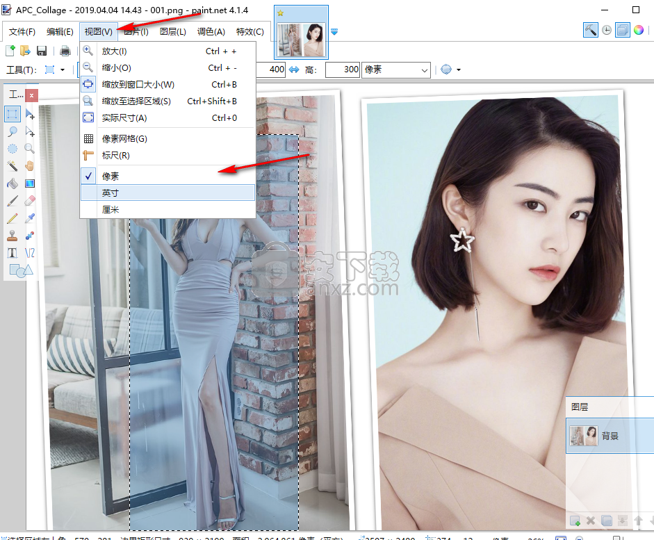Image resolution: width=654 pixels, height=540 pixels.
Task: Select the Line/Curve tool
Action: (30, 253)
